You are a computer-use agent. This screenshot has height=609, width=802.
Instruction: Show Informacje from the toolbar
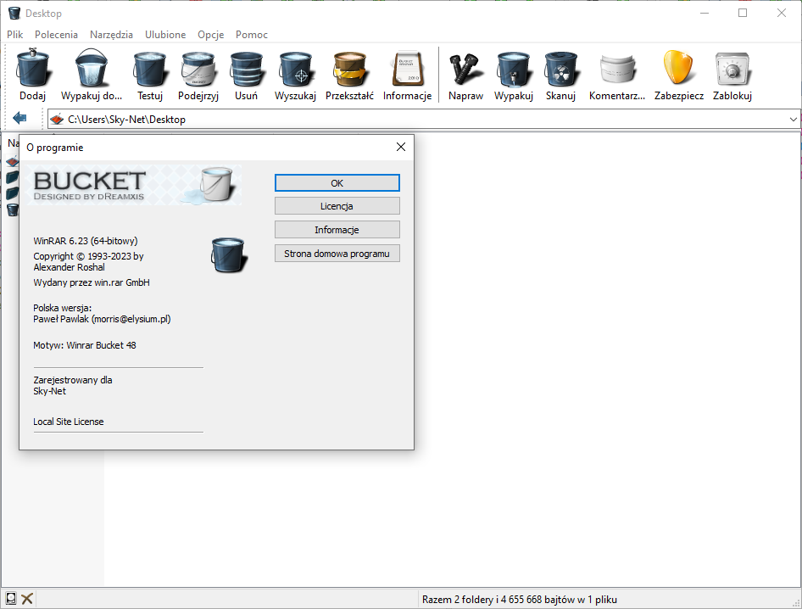(x=407, y=68)
